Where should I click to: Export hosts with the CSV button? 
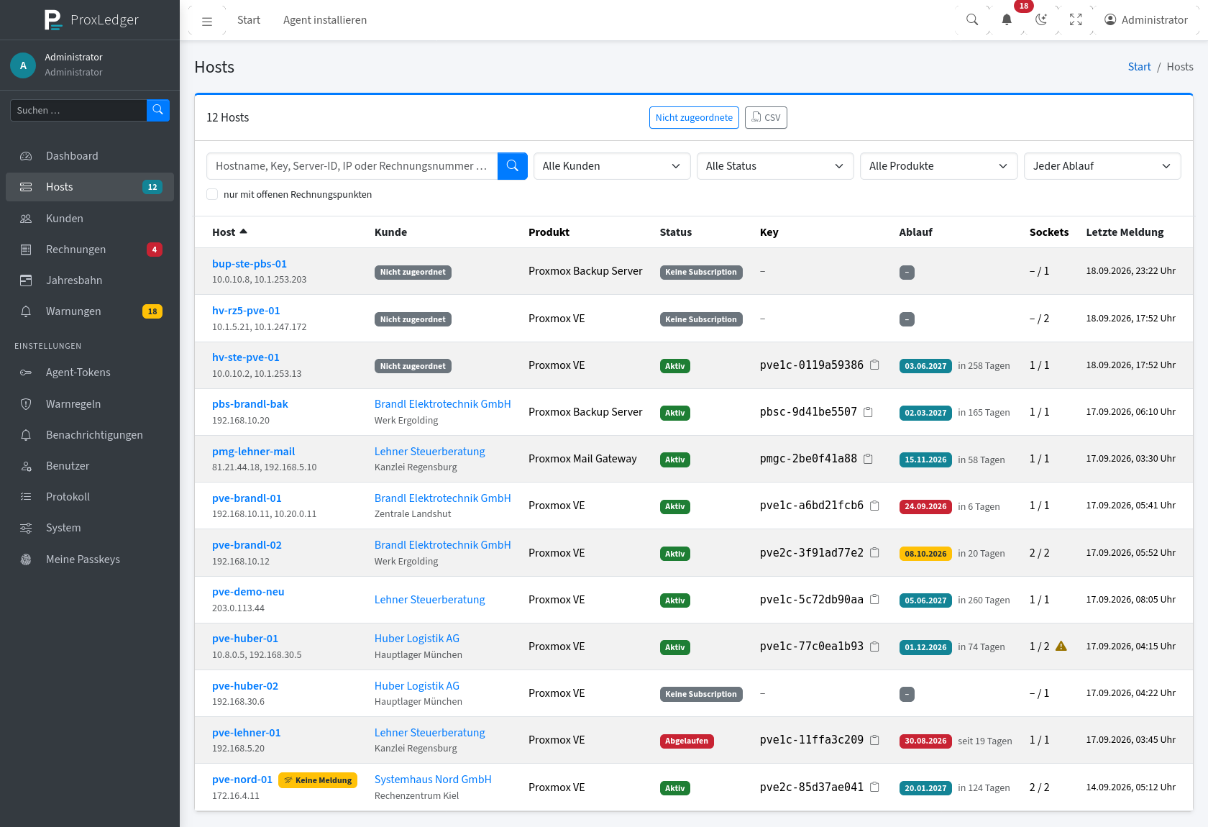tap(766, 118)
